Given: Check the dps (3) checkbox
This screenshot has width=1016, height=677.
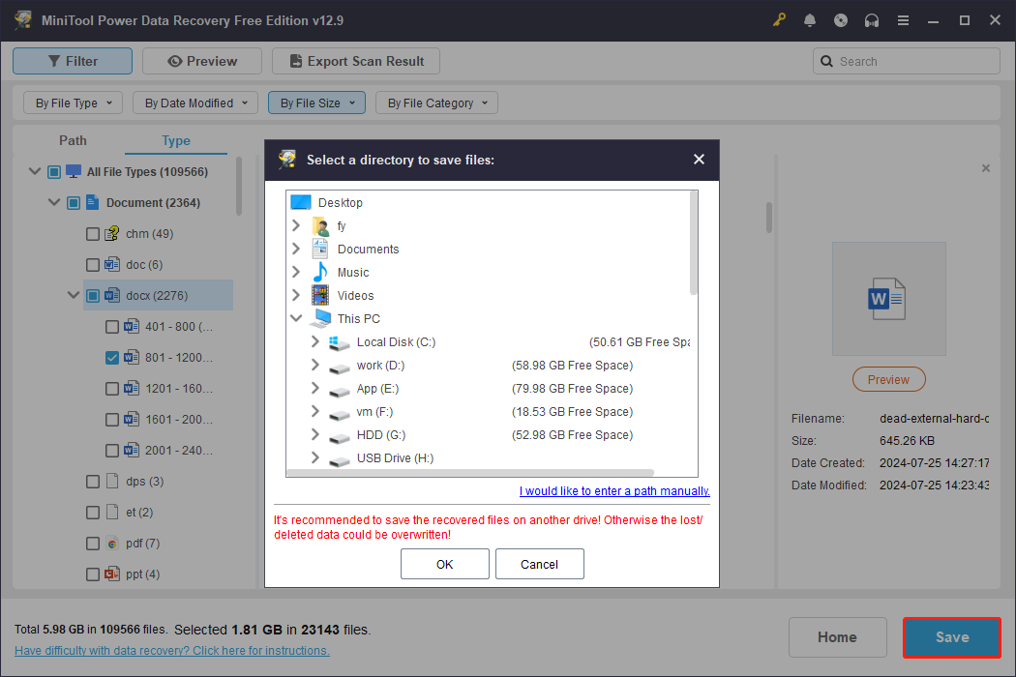Looking at the screenshot, I should click(x=93, y=482).
